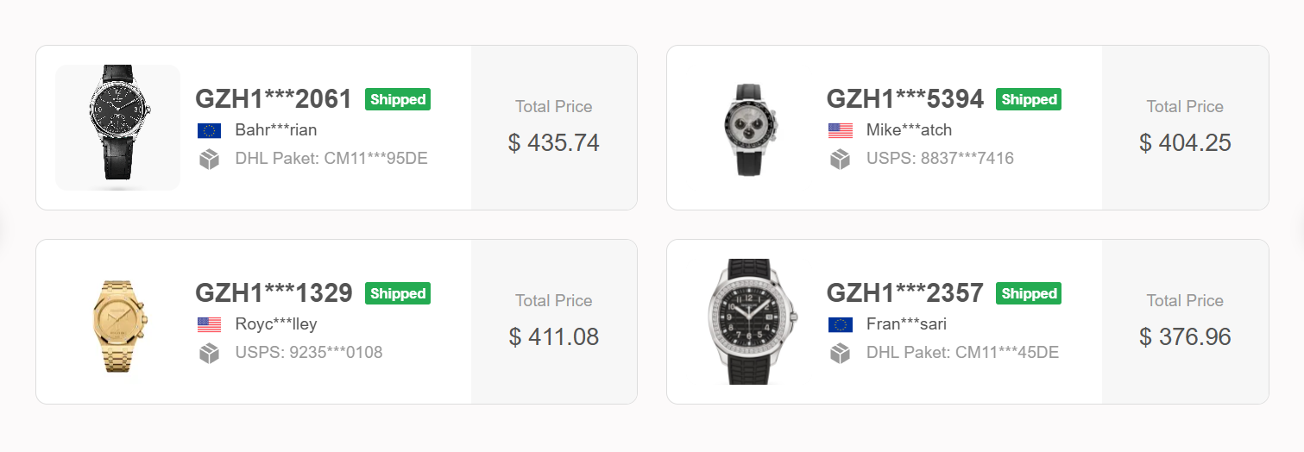Open order GZH1***5394
Image resolution: width=1304 pixels, height=452 pixels.
904,99
